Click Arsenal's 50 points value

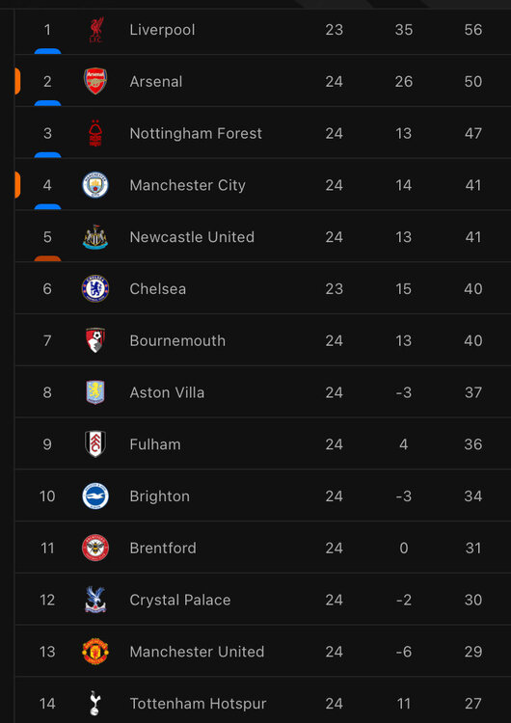point(473,82)
